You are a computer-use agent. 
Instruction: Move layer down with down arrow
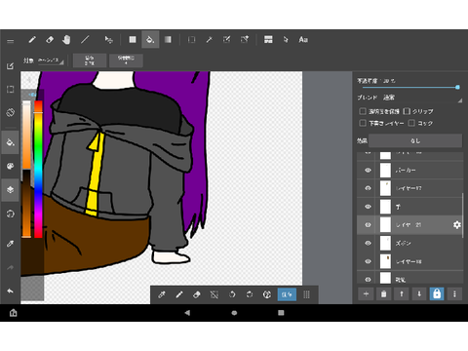coord(419,294)
